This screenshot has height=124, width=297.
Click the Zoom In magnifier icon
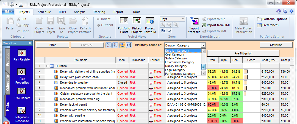click(163, 24)
